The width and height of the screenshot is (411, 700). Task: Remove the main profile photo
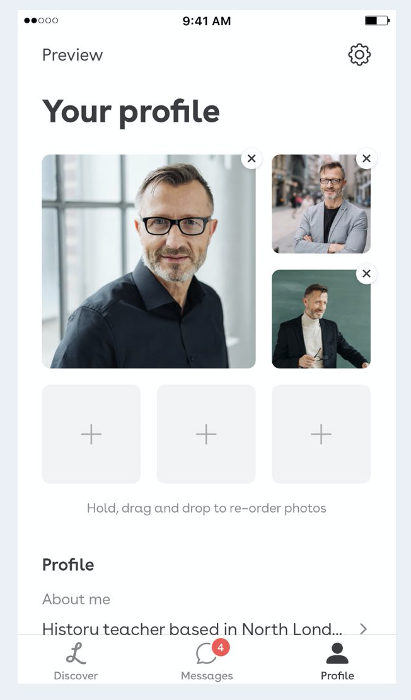coord(252,158)
